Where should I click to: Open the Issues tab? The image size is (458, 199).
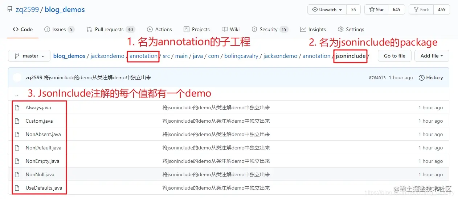point(59,29)
